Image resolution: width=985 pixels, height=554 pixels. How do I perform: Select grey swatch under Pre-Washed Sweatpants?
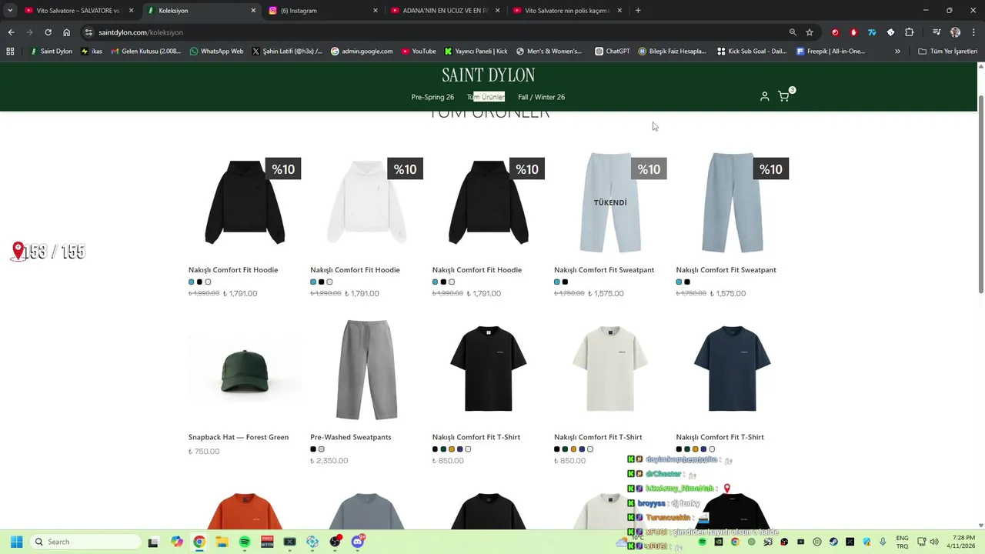(x=322, y=449)
